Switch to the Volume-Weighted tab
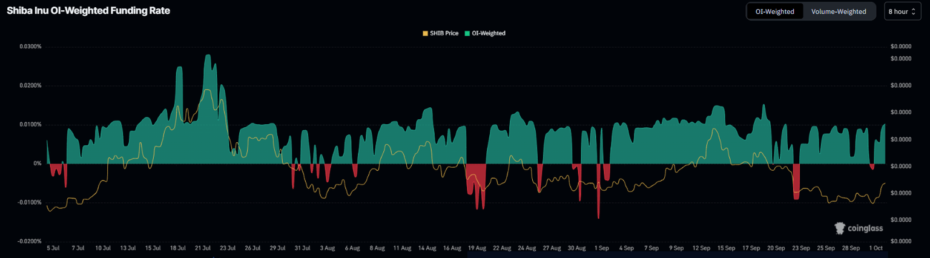 click(839, 12)
